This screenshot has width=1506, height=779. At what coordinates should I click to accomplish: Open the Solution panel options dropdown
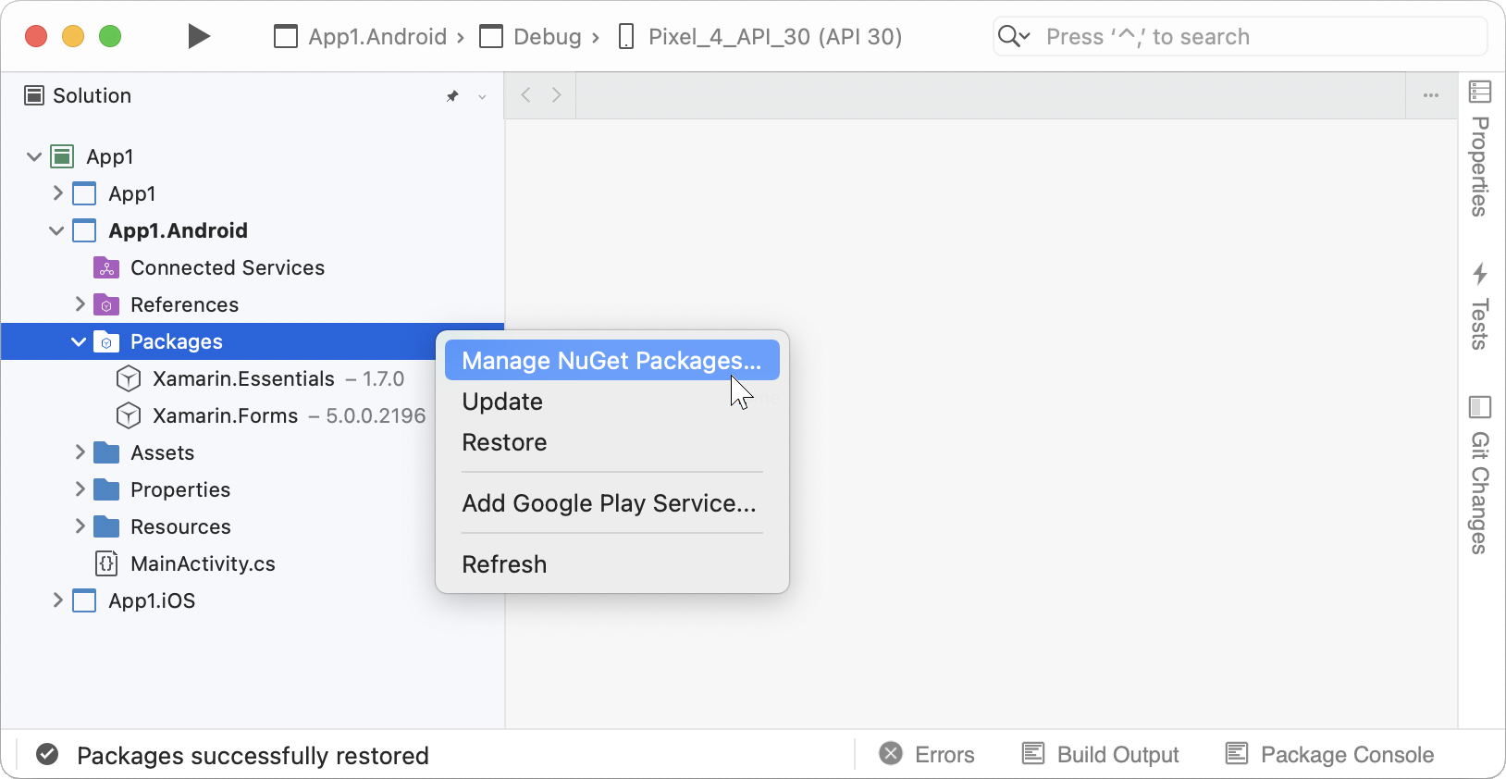click(x=482, y=96)
